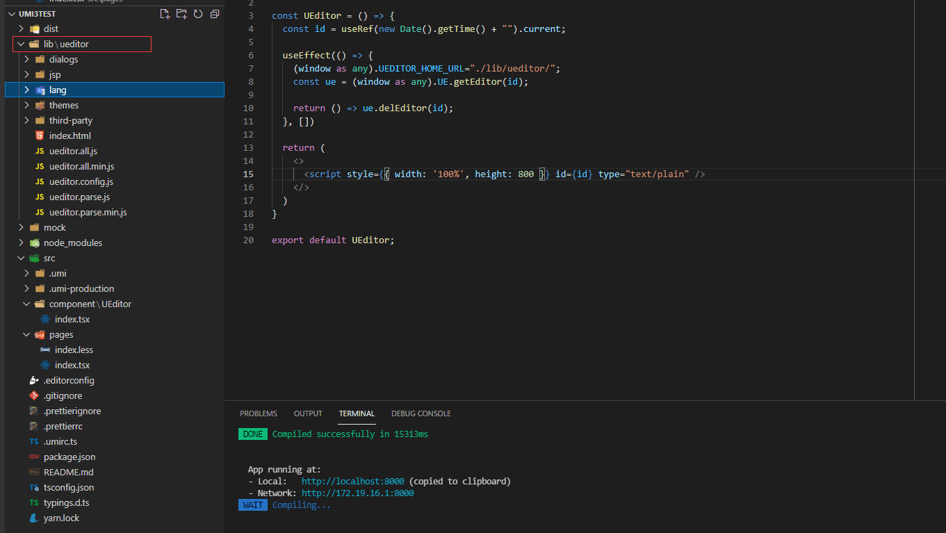This screenshot has height=533, width=946.
Task: Expand the .umi-production folder chevron
Action: point(26,288)
